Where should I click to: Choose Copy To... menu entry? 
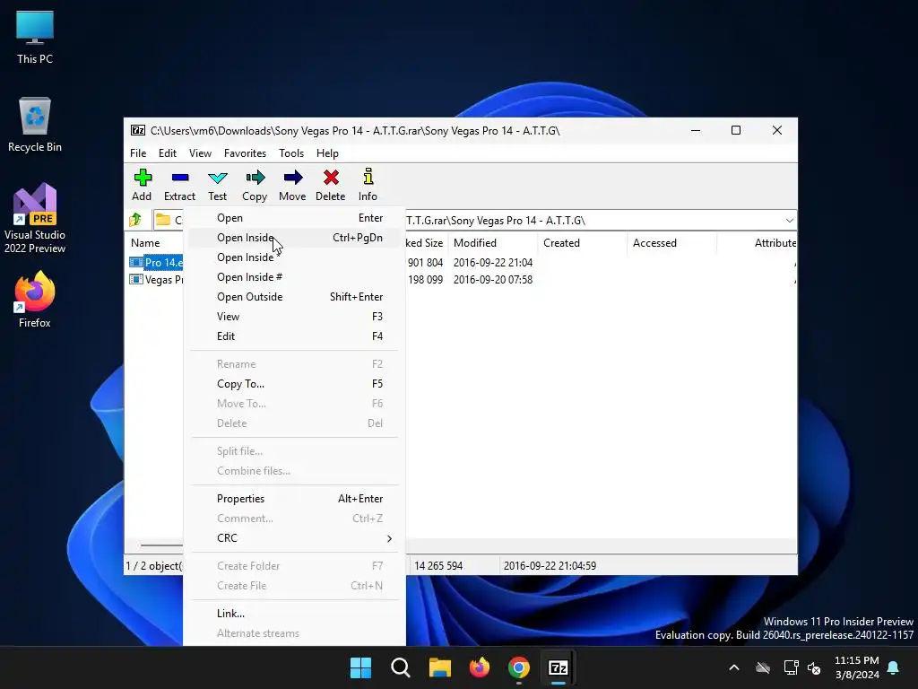click(294, 384)
